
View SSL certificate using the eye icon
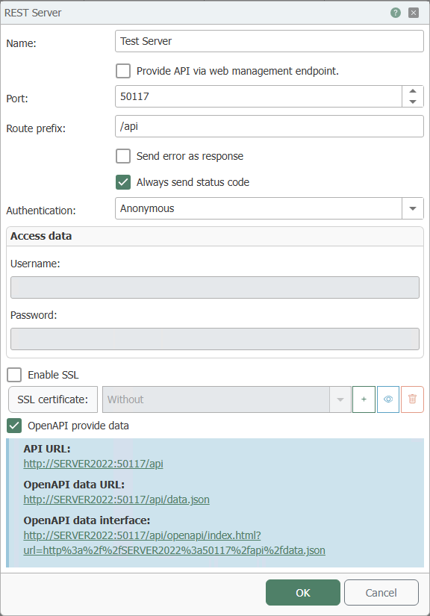tap(388, 399)
